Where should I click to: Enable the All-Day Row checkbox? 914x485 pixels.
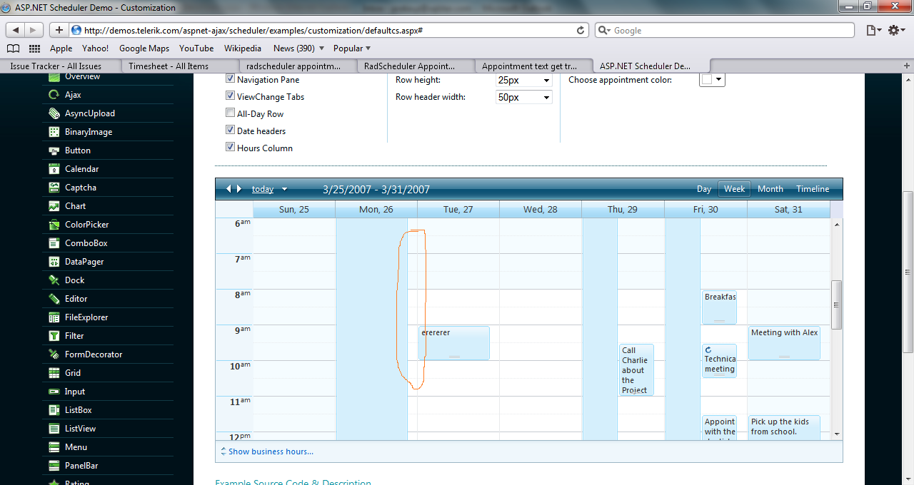tap(231, 113)
